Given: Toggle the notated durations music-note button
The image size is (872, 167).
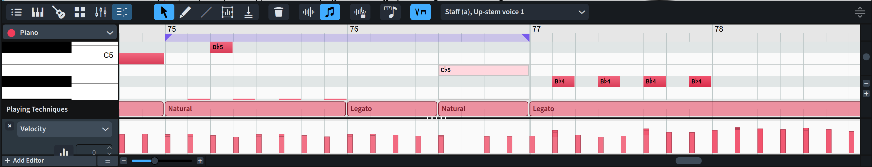Looking at the screenshot, I should [330, 12].
